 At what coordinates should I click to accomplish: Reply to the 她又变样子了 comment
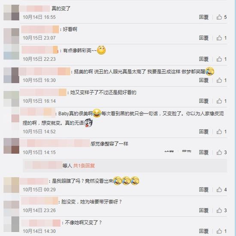(204, 101)
